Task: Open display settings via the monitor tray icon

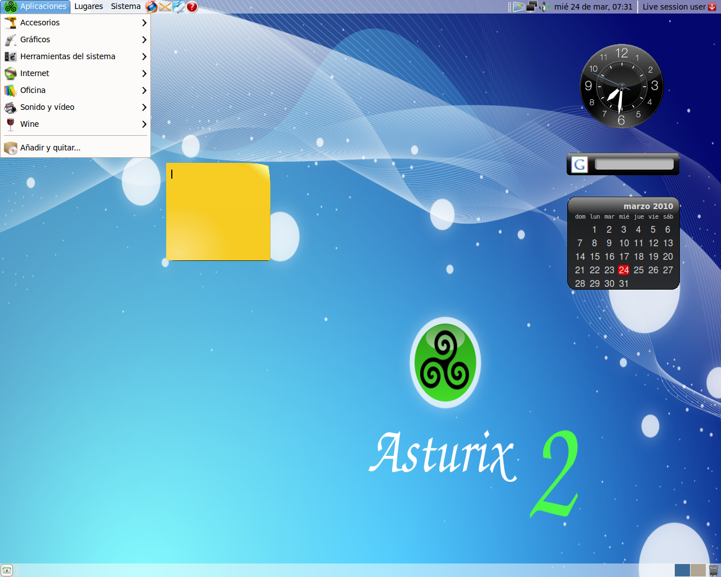Action: click(x=532, y=6)
